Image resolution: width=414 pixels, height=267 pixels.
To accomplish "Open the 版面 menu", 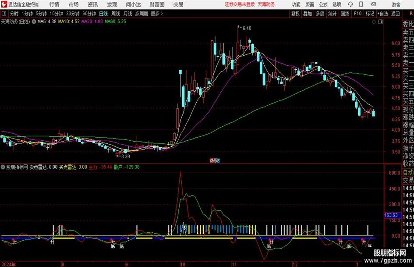I will pos(310,4).
